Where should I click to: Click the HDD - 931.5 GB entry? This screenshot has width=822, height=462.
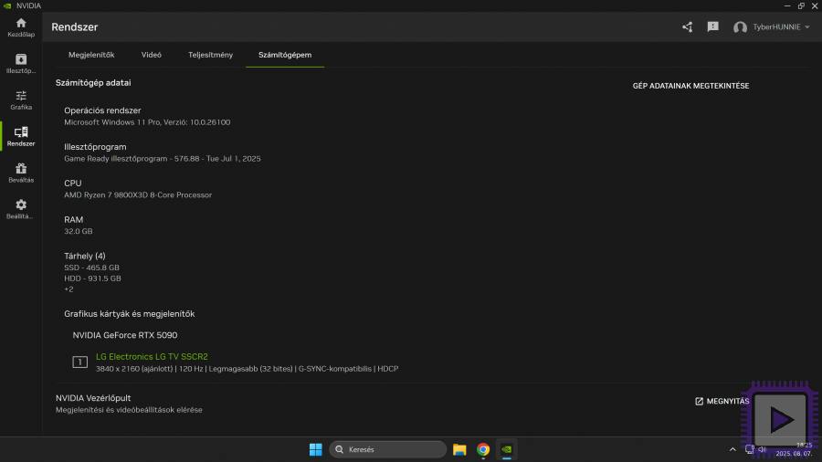[x=93, y=278]
